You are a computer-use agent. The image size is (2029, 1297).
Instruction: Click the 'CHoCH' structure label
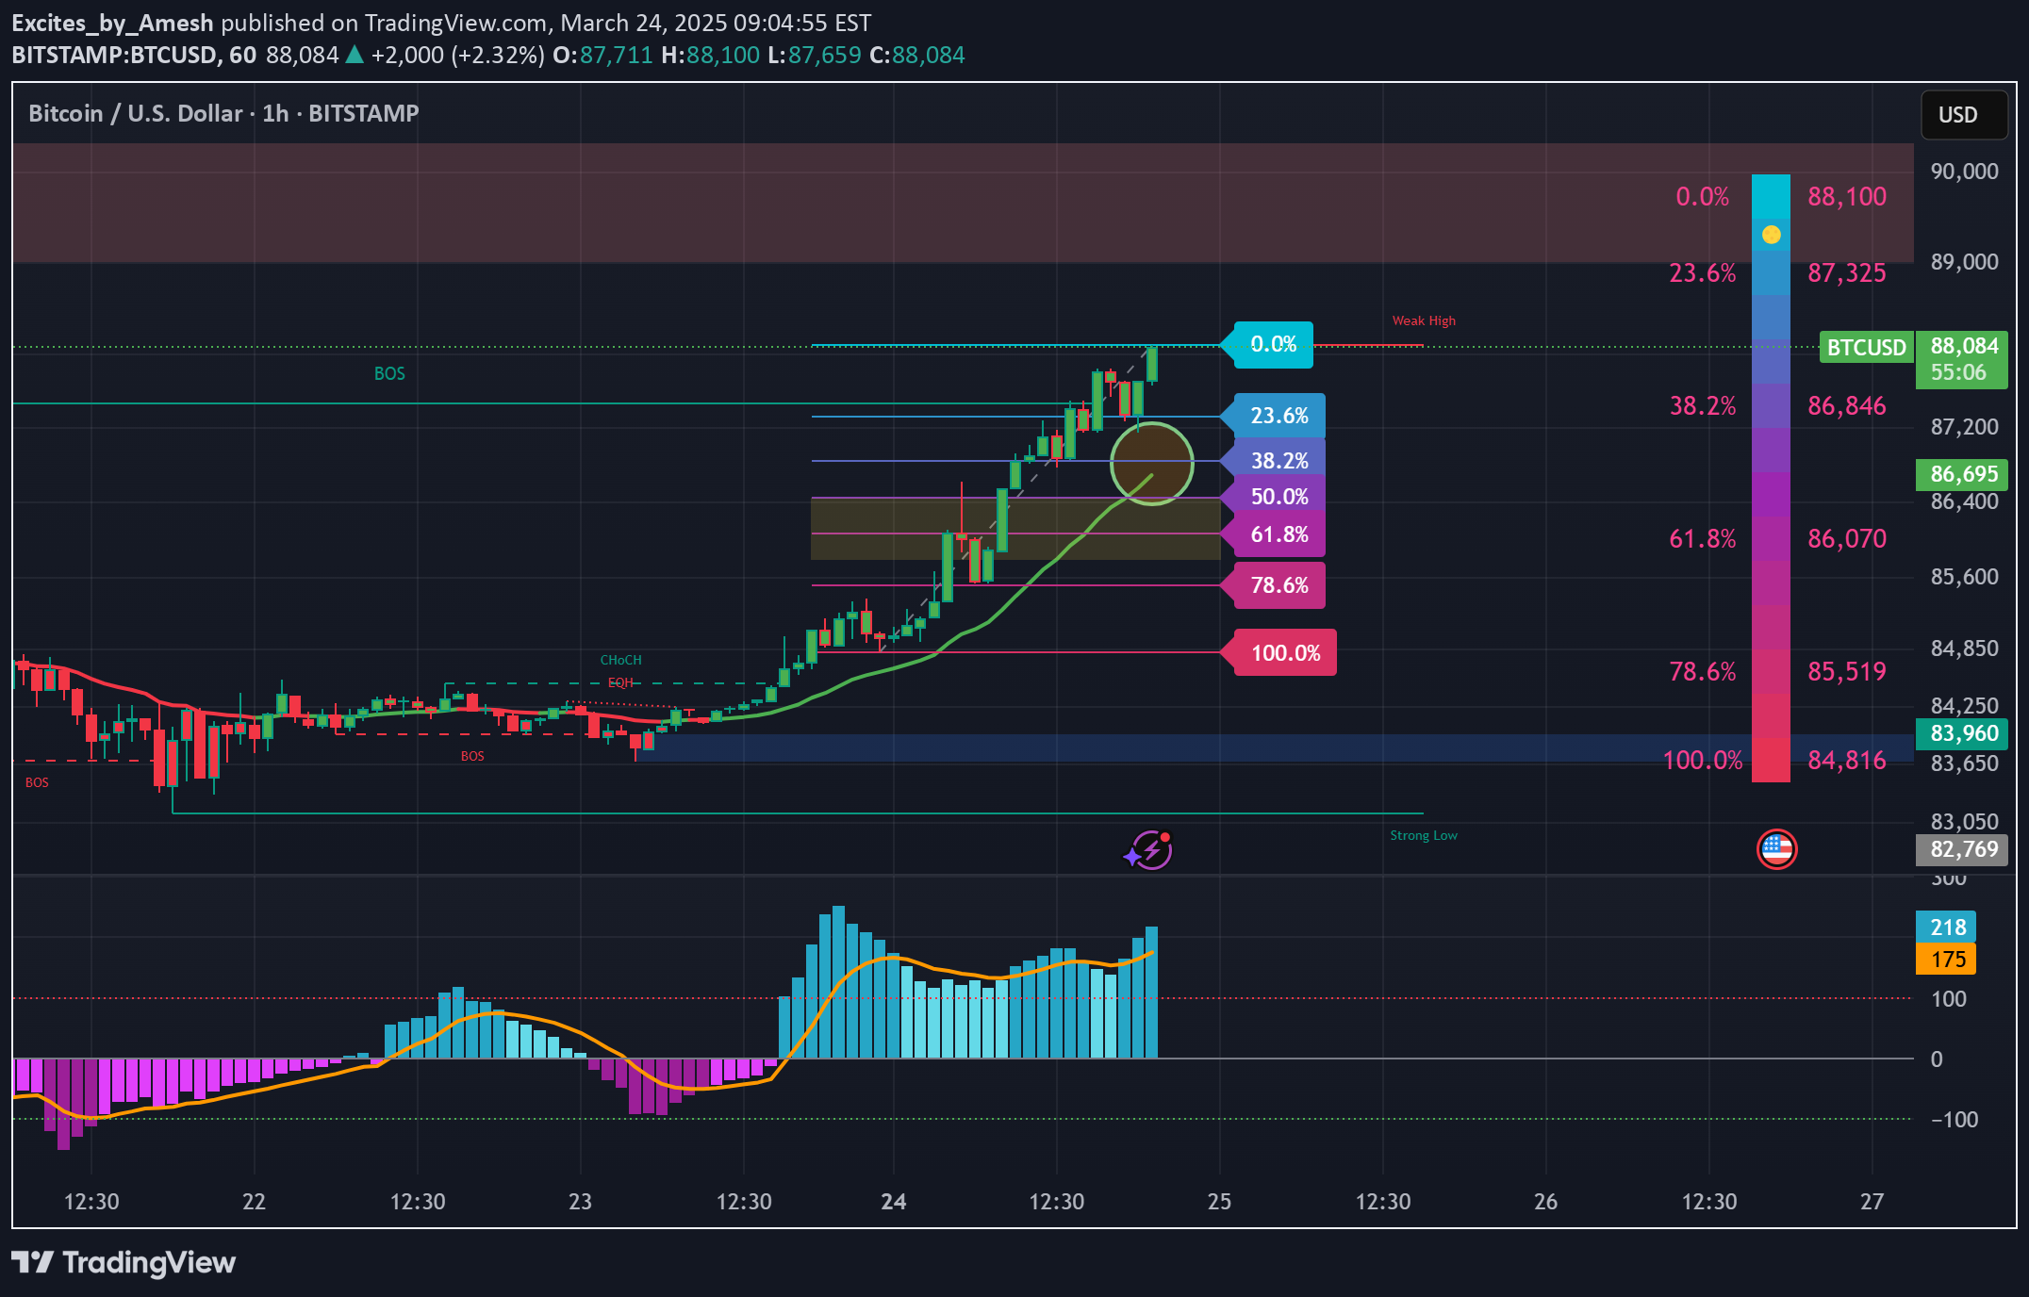pos(620,660)
